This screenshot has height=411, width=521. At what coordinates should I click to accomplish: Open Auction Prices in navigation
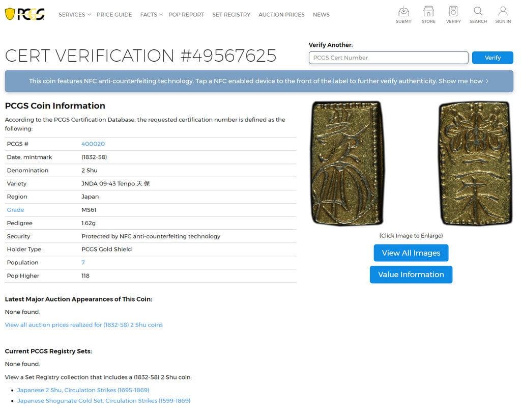(x=281, y=15)
